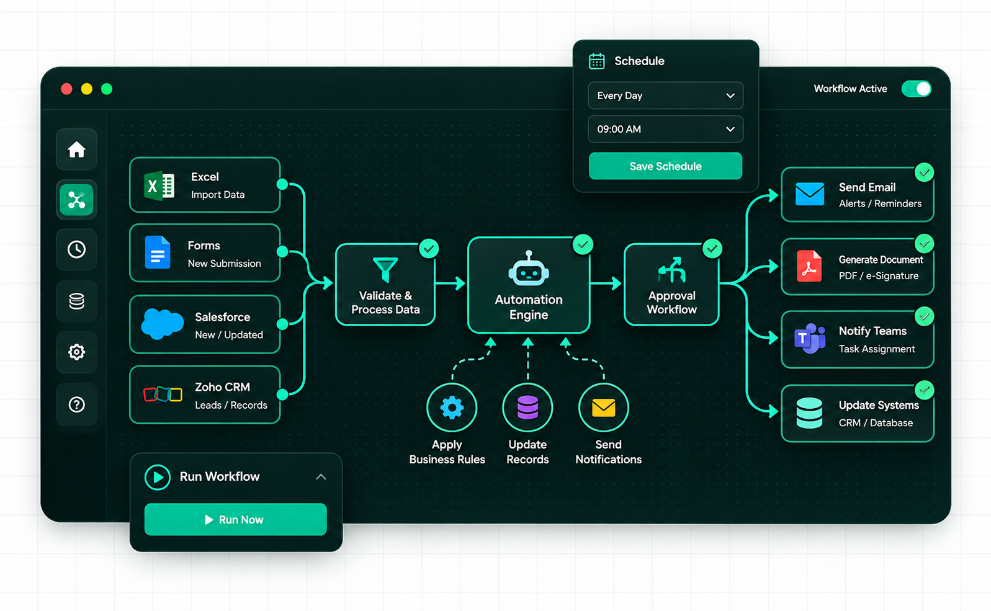Click the Send Email envelope icon
Screen dimensions: 991x611
(810, 194)
